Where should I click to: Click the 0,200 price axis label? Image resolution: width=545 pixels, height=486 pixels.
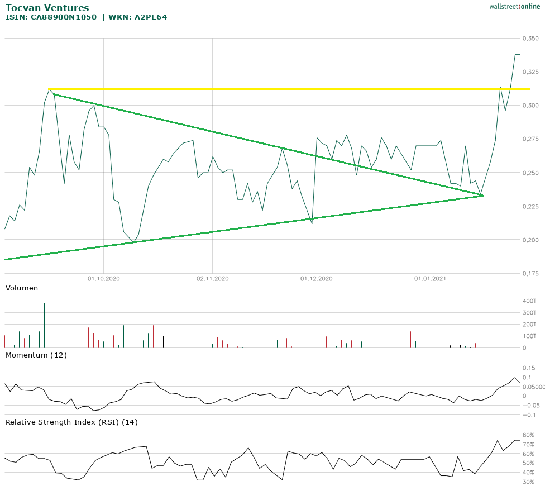point(530,240)
